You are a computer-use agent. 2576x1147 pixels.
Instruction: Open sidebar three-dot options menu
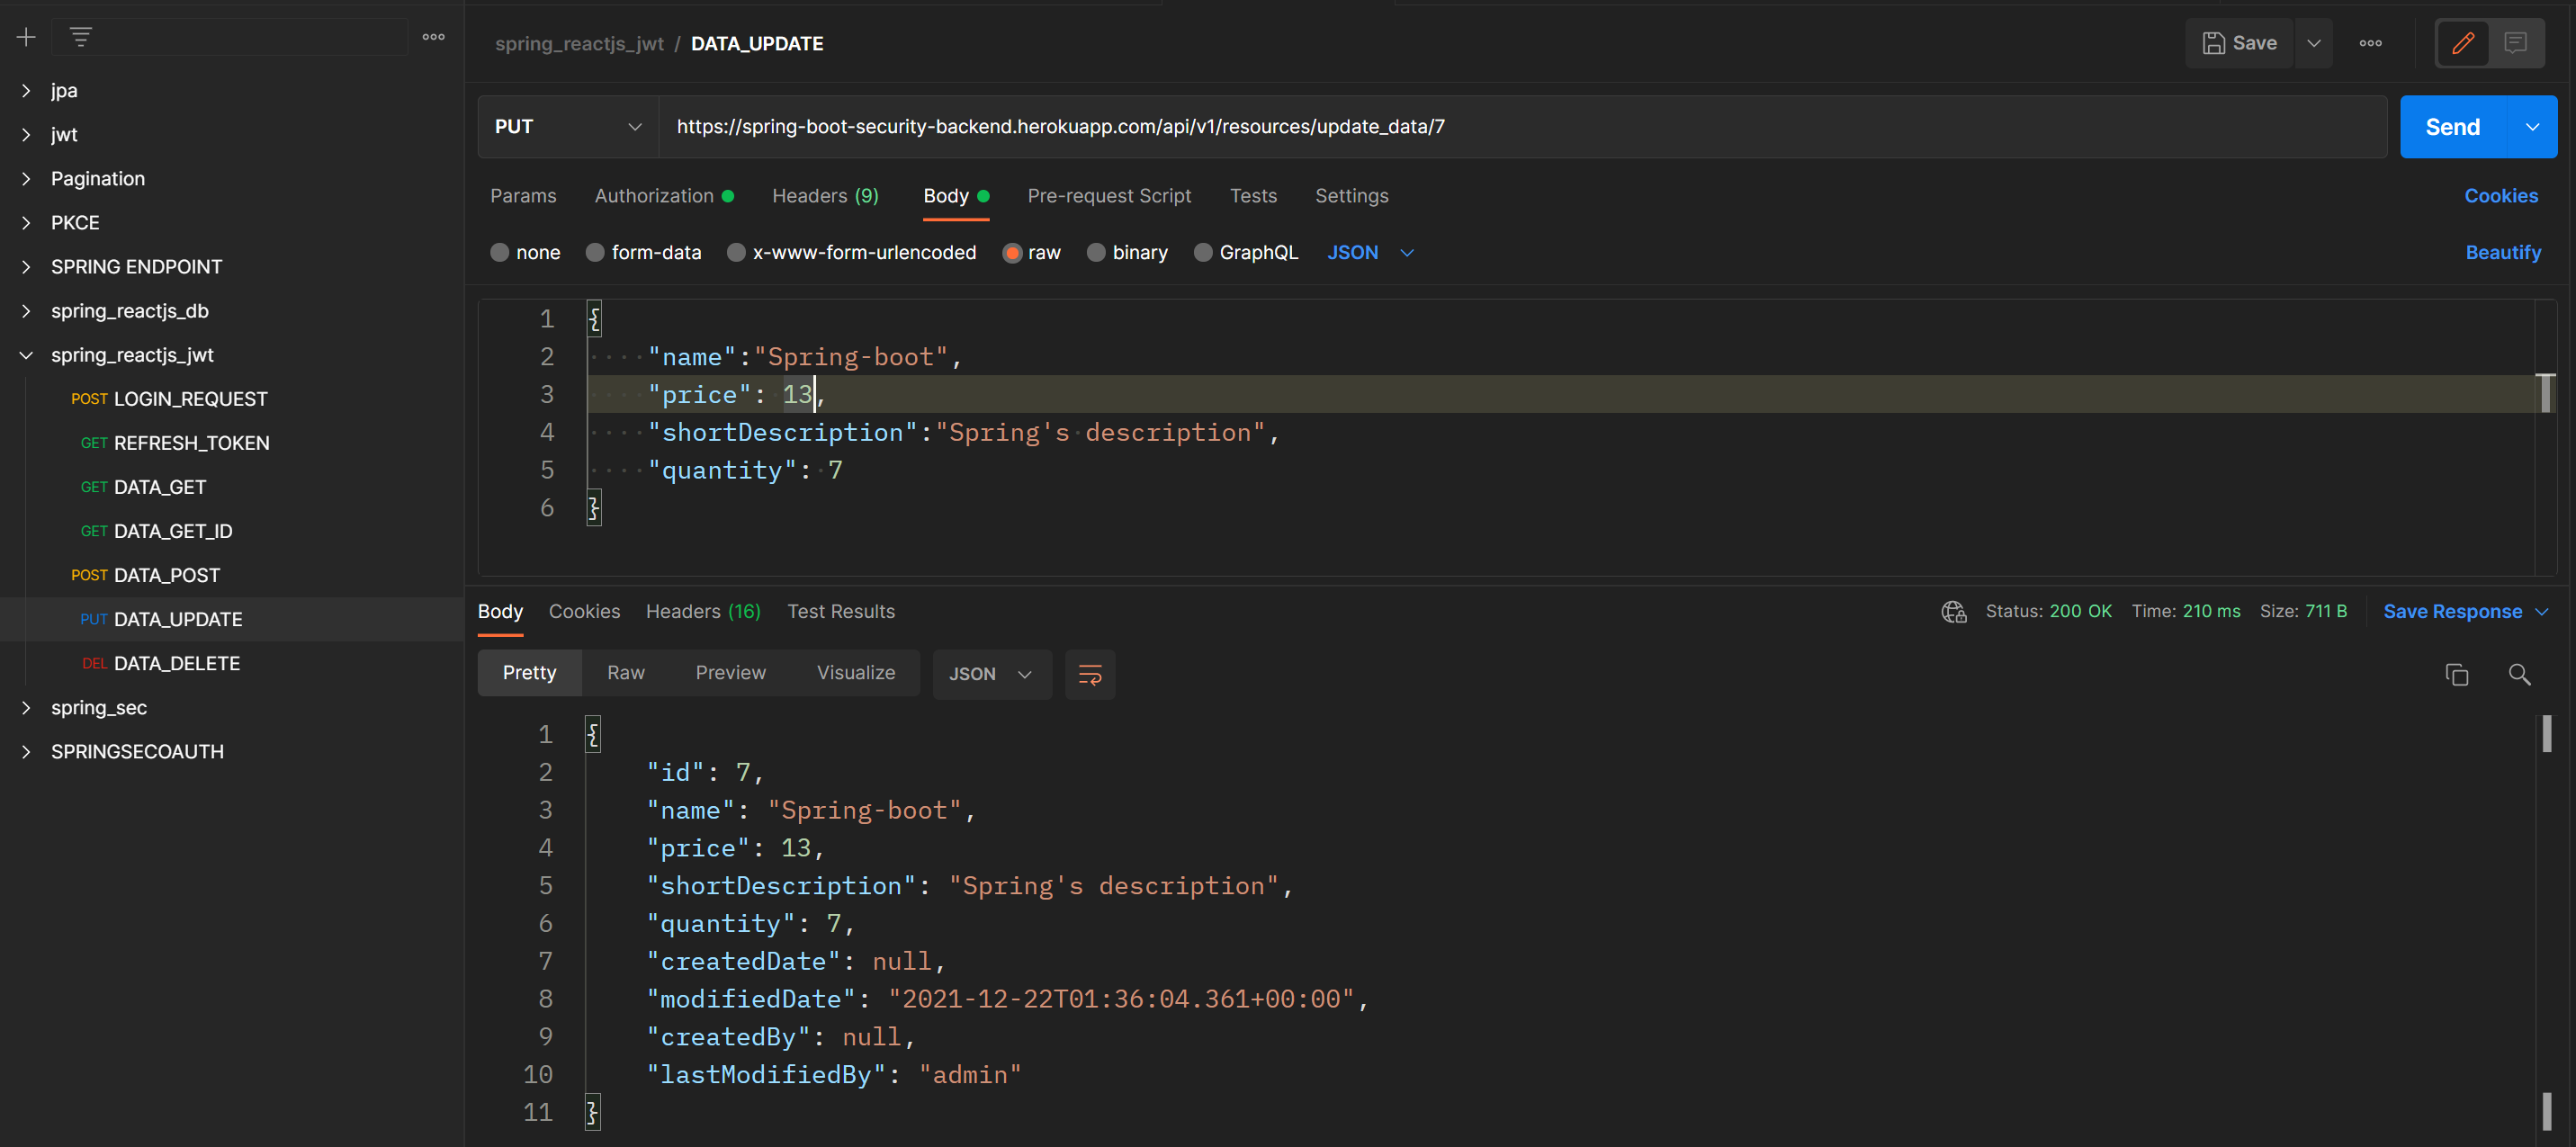click(433, 37)
